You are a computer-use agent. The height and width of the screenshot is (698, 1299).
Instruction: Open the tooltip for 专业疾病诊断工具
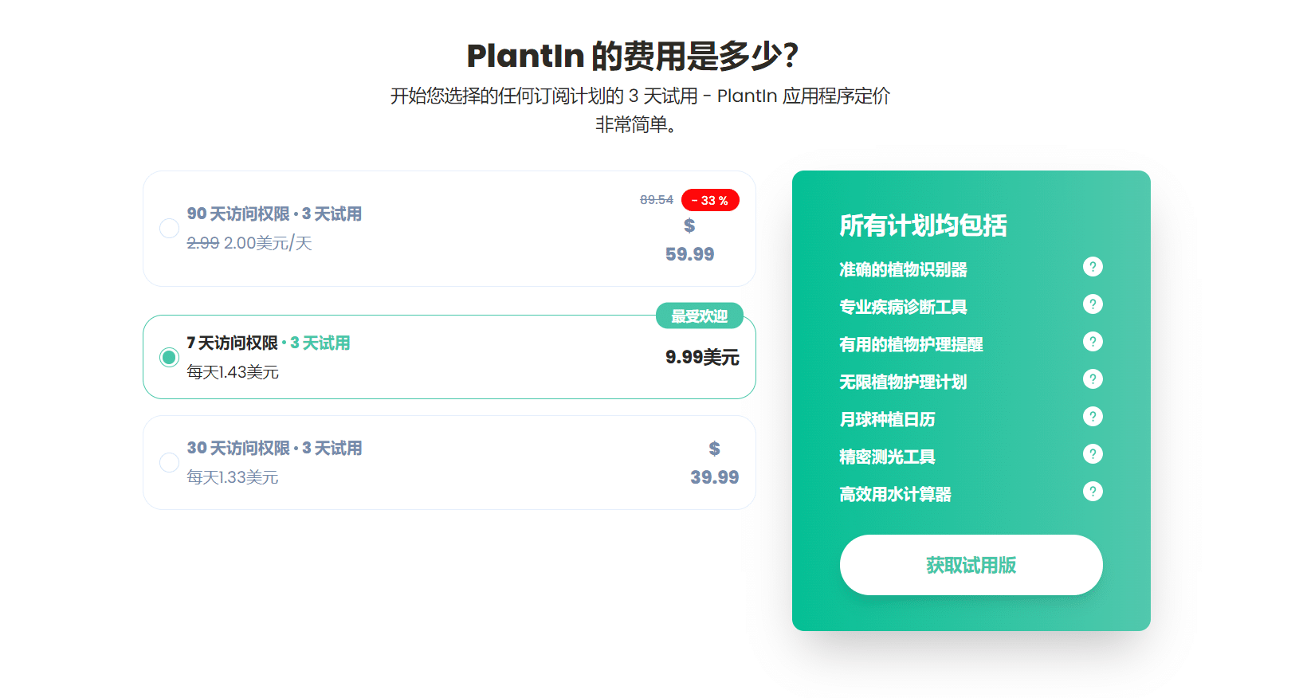pyautogui.click(x=1093, y=304)
